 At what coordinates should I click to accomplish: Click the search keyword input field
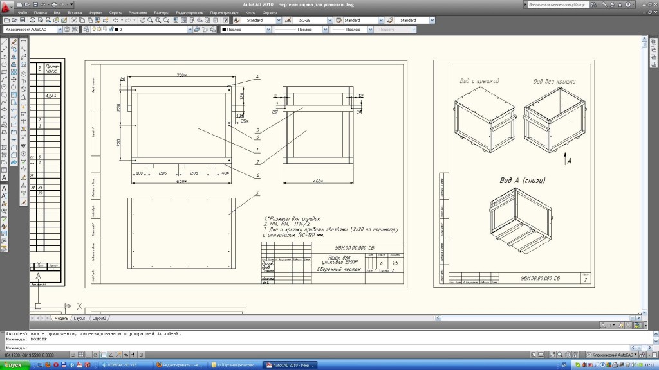558,4
